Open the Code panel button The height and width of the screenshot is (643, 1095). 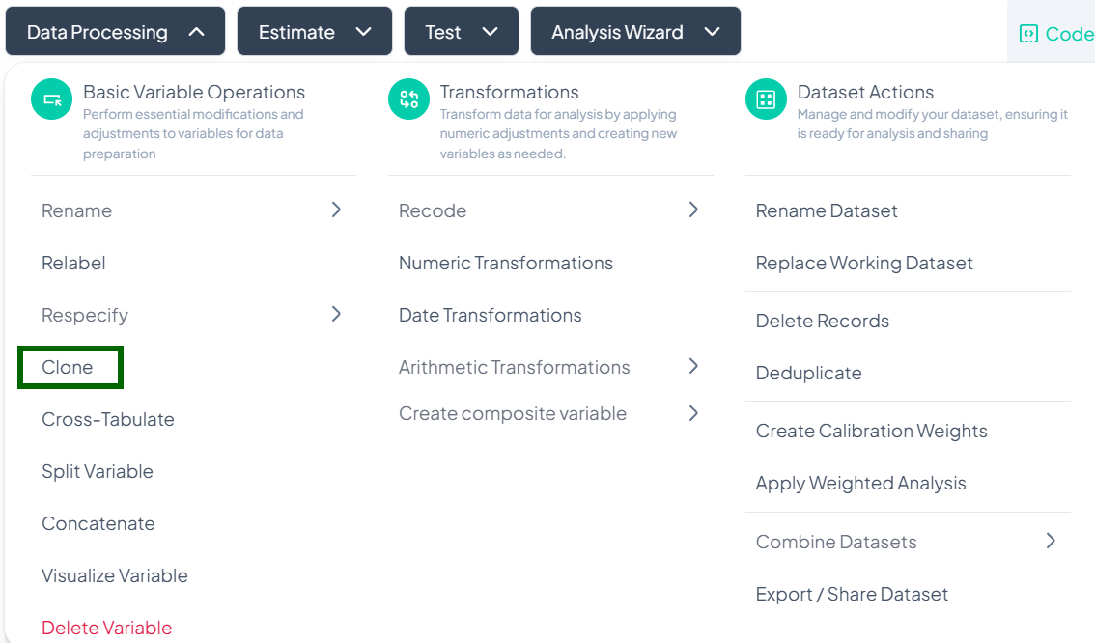pos(1055,34)
